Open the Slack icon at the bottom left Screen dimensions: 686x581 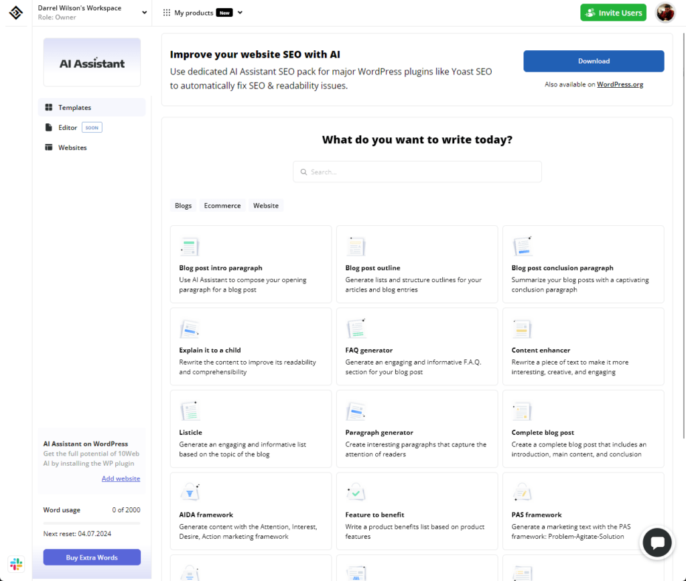16,564
